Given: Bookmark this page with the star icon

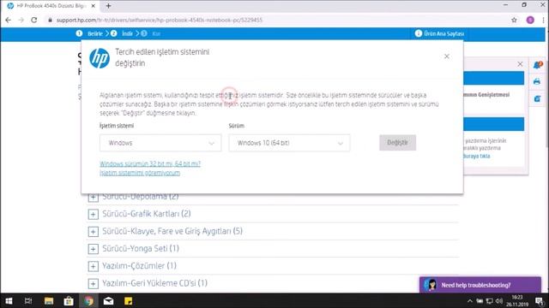Looking at the screenshot, I should pyautogui.click(x=514, y=21).
